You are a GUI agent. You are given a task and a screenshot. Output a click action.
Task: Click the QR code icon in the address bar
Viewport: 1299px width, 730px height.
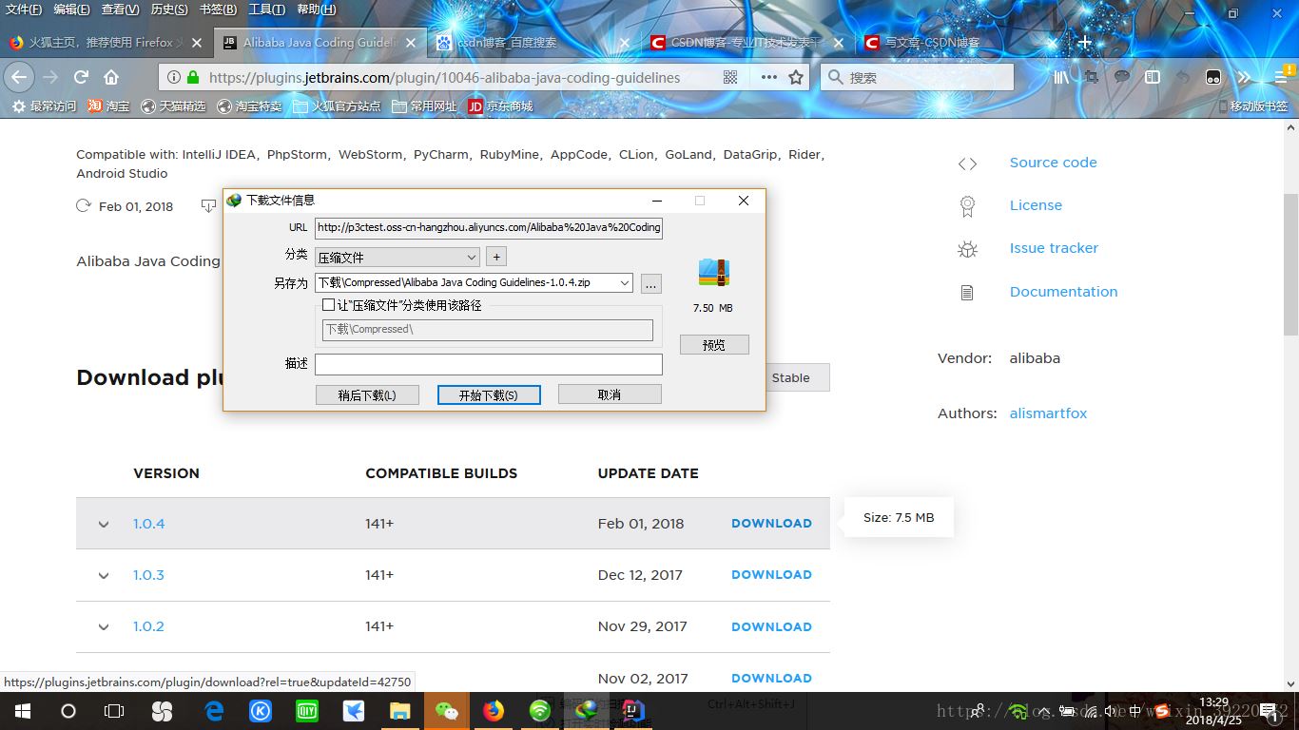pos(730,77)
